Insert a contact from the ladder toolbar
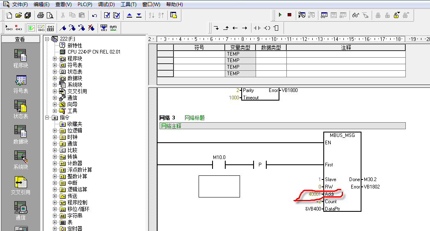This screenshot has height=231, width=430. [257, 28]
